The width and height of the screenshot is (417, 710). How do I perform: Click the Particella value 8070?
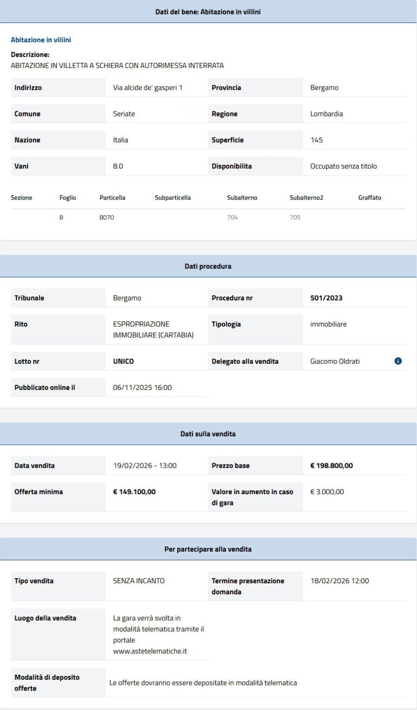[x=107, y=218]
